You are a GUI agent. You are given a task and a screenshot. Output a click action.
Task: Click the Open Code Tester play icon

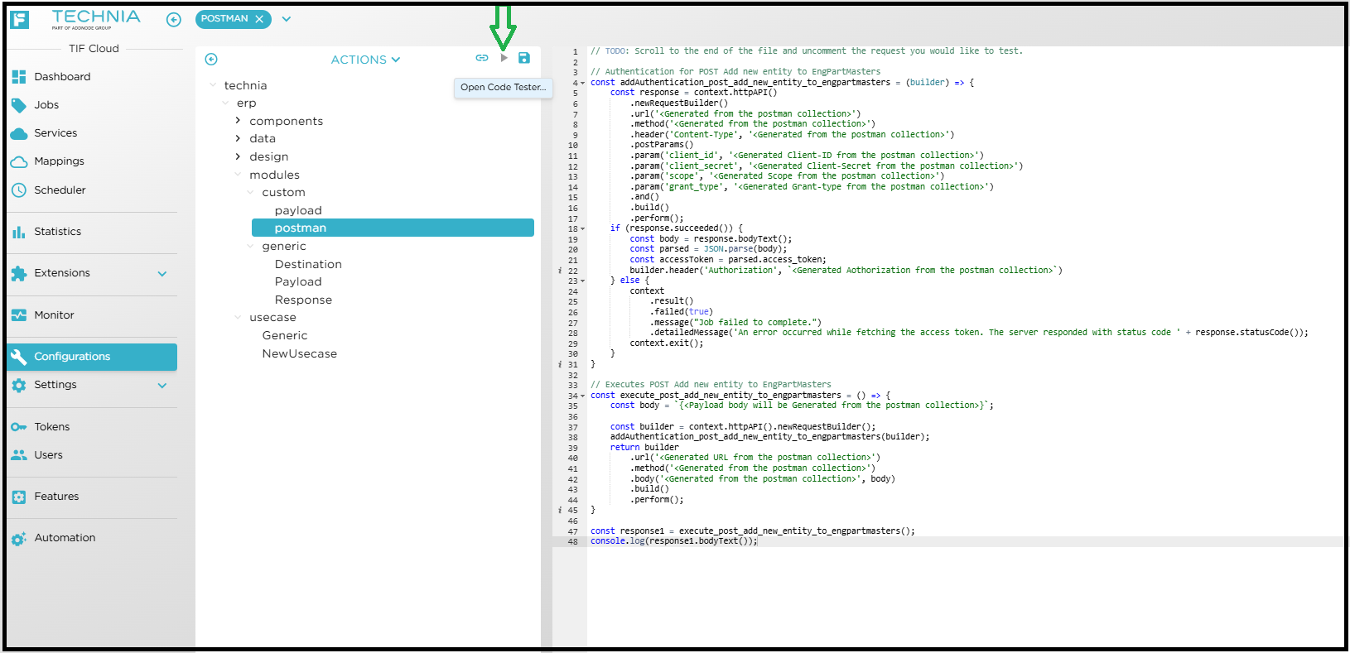(504, 58)
